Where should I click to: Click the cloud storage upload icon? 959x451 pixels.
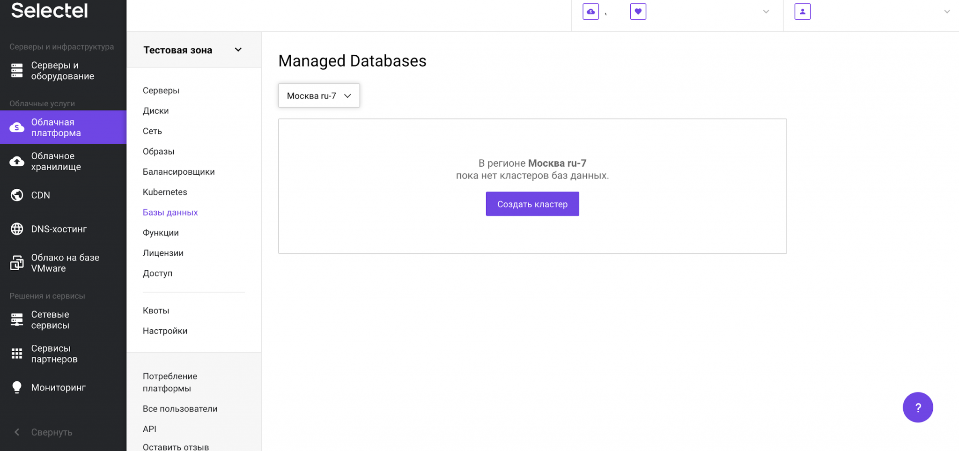click(x=17, y=162)
